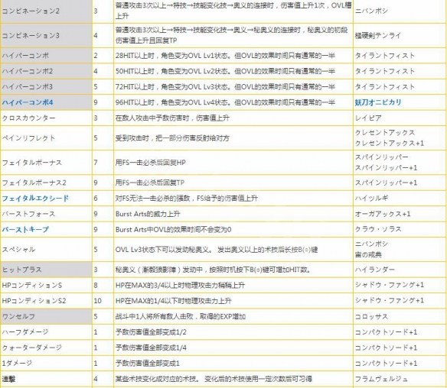
Task: Select the スペシャル skill name cell
Action: pyautogui.click(x=46, y=250)
